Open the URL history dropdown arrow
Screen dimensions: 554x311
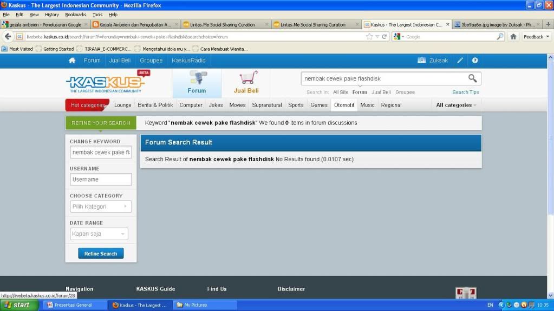[377, 37]
